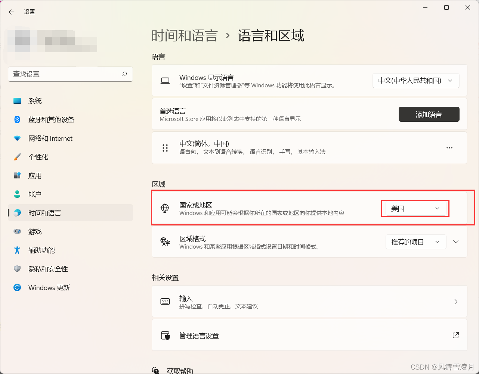The image size is (479, 374).
Task: Select 蓝牙和其他设备 in the sidebar
Action: click(x=70, y=119)
